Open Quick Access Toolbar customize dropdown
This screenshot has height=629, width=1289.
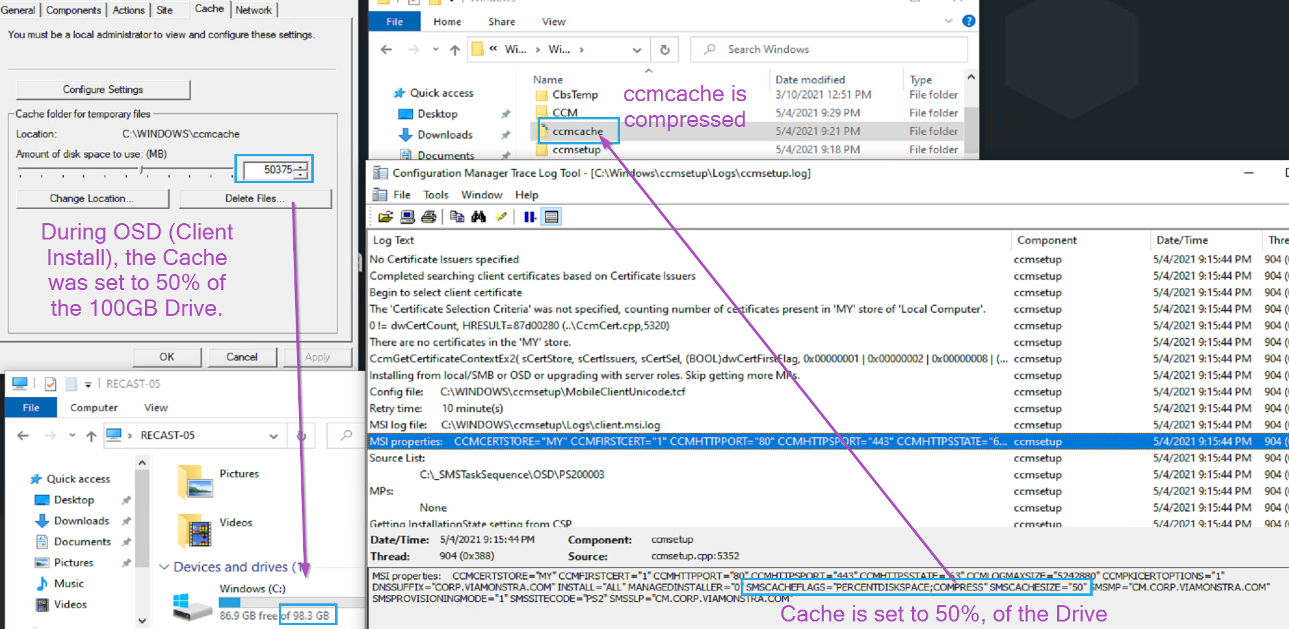(x=88, y=384)
